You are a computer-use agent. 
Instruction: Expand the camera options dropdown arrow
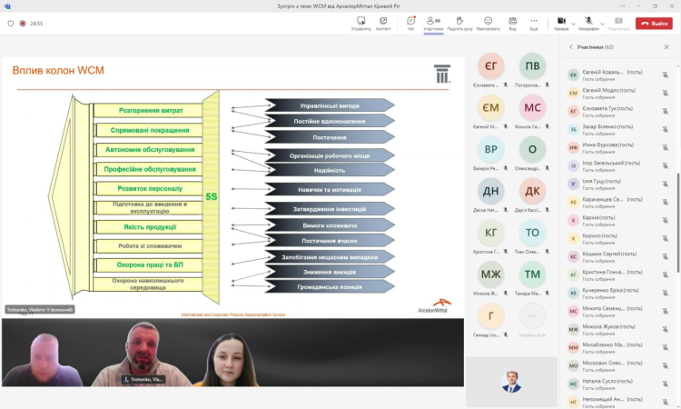point(574,23)
